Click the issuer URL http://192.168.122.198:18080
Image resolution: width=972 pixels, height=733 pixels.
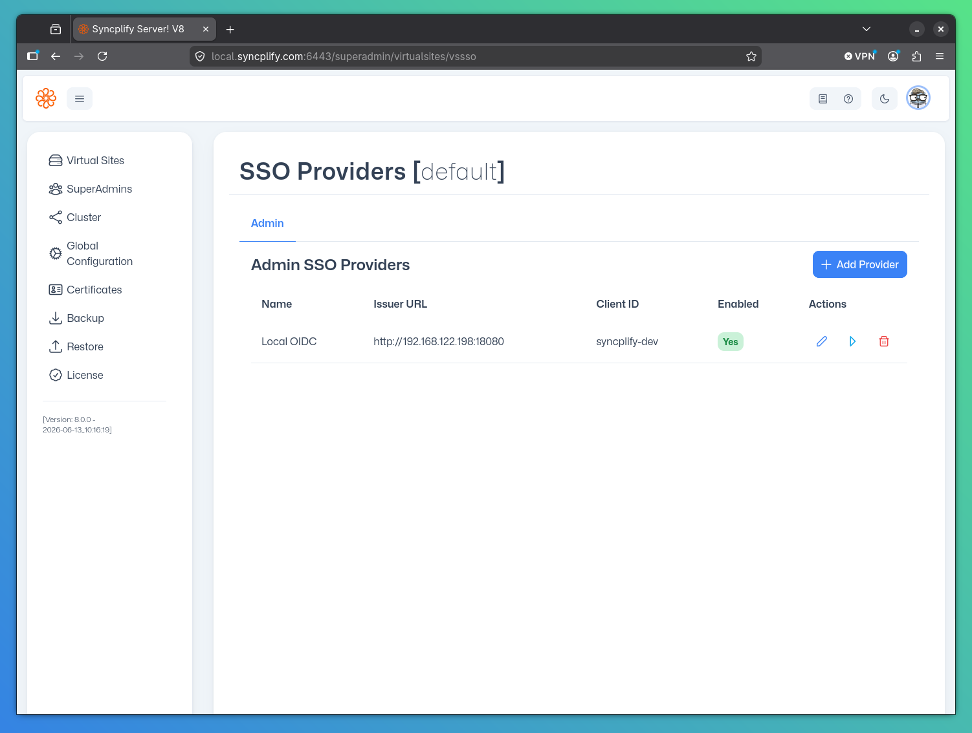[439, 341]
